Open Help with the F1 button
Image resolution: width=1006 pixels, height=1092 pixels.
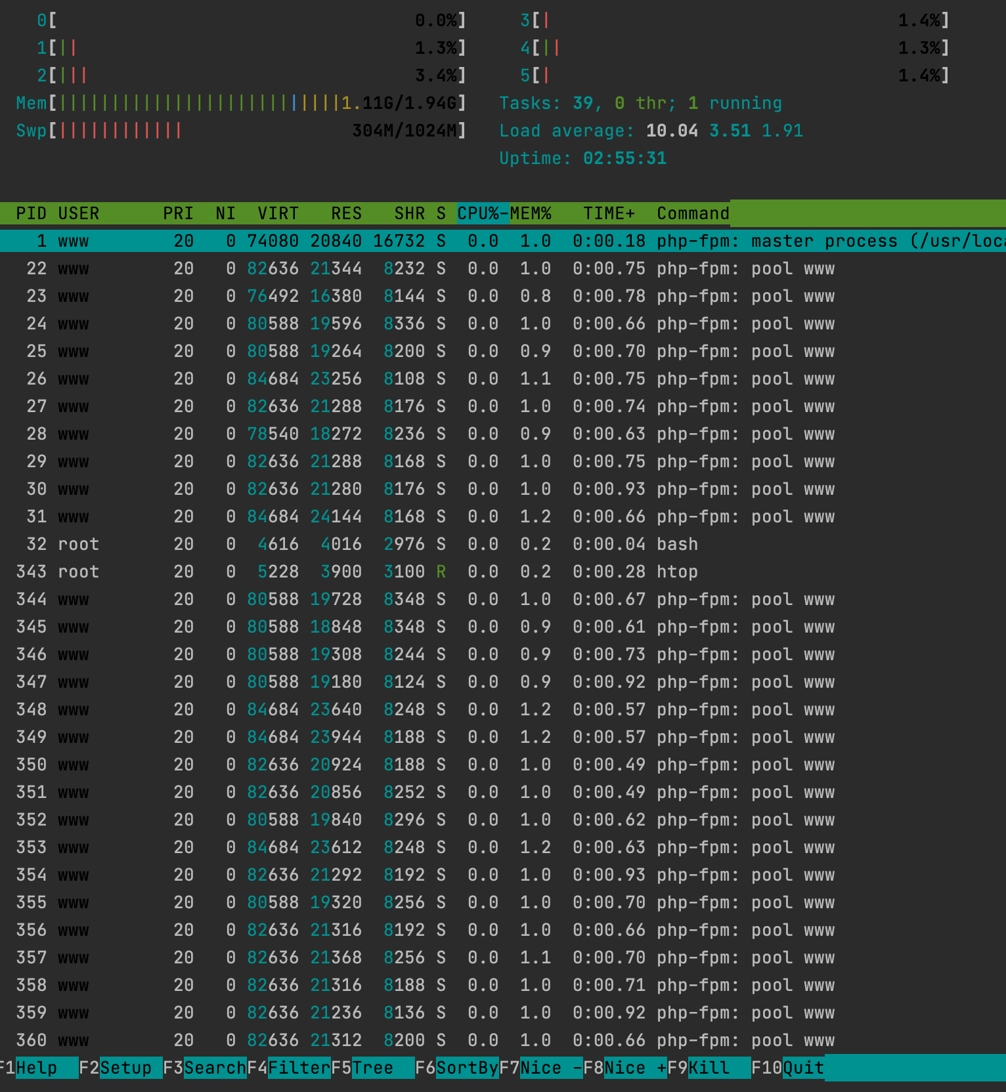coord(39,1068)
